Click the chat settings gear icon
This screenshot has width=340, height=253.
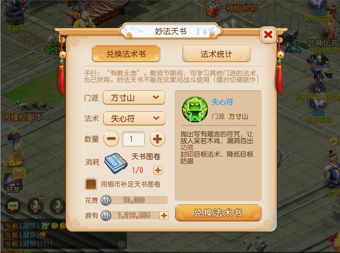122,244
